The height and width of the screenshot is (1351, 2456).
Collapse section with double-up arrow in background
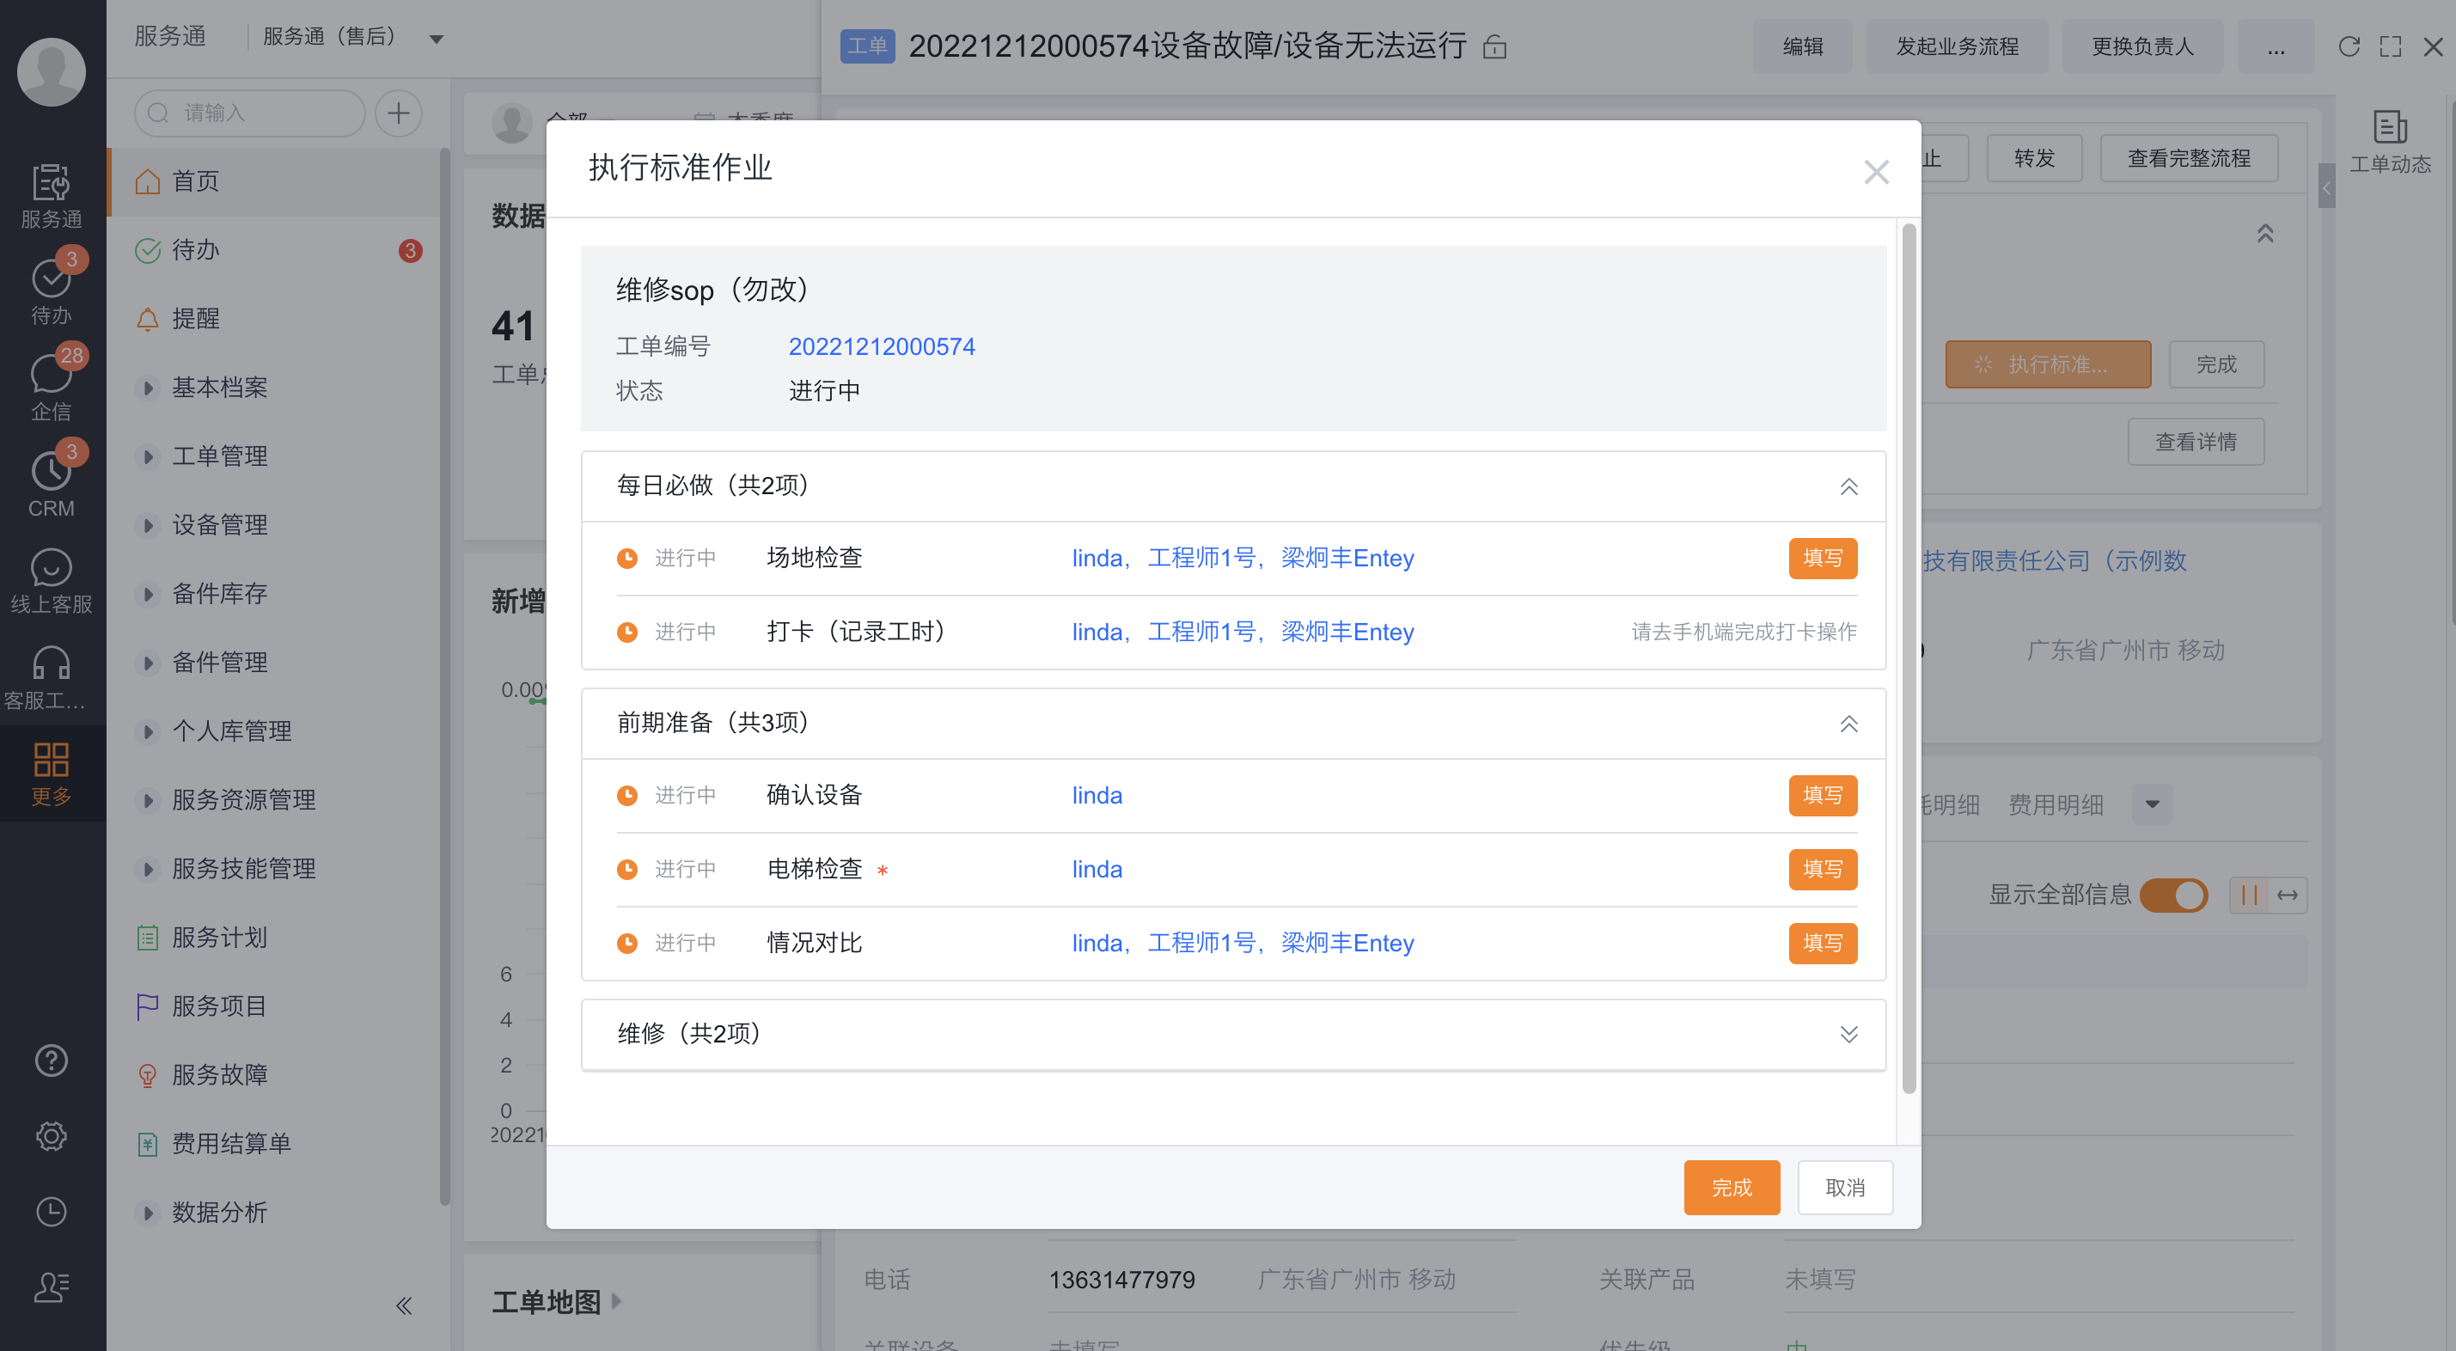pyautogui.click(x=2265, y=234)
